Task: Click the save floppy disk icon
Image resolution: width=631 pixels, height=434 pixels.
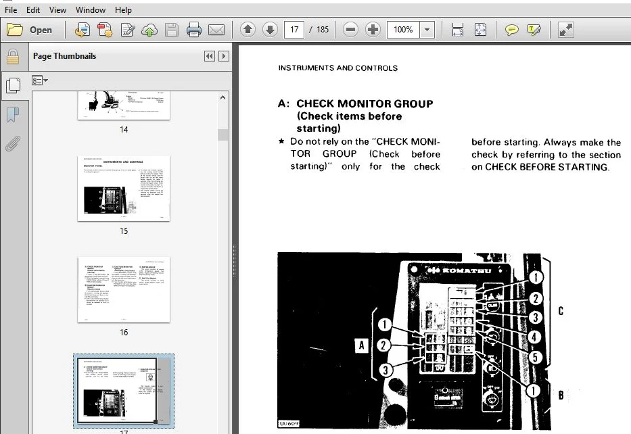Action: [172, 30]
